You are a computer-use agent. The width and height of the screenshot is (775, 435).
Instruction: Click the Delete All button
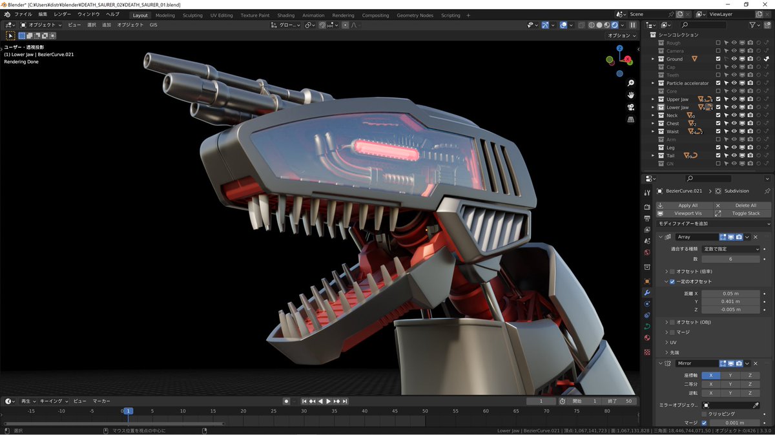pos(743,206)
